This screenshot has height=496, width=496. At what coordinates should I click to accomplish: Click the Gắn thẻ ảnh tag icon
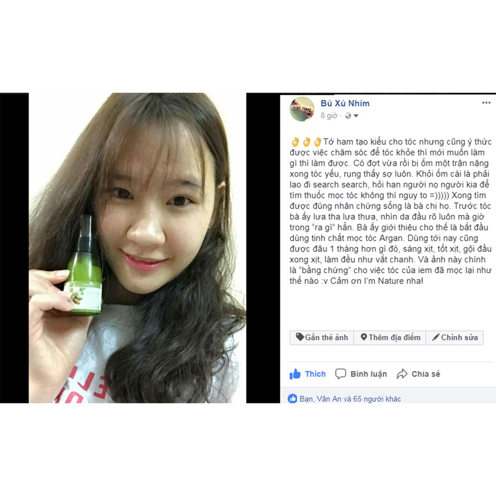pyautogui.click(x=300, y=337)
